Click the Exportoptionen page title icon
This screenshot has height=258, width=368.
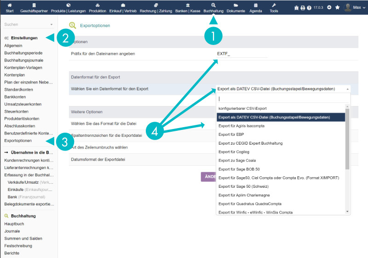tap(73, 26)
